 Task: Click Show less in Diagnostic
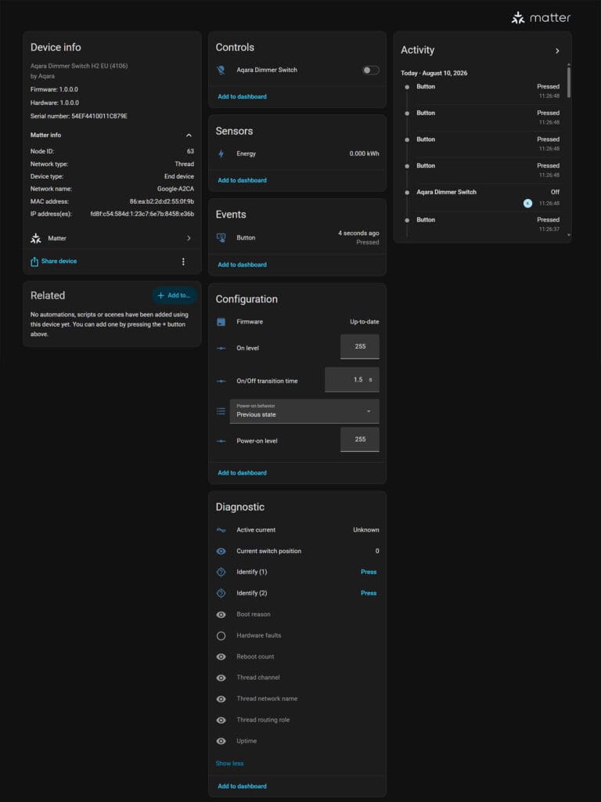(229, 763)
